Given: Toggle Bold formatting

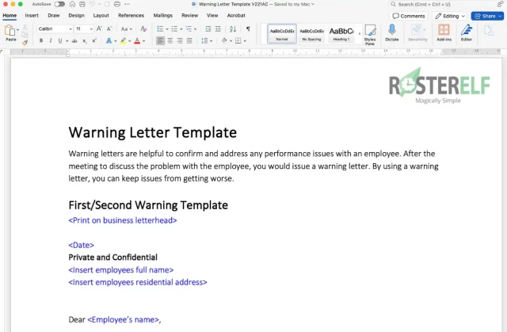Looking at the screenshot, I should click(x=41, y=40).
